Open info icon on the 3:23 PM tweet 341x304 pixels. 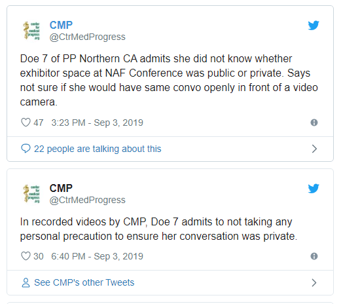tap(314, 123)
